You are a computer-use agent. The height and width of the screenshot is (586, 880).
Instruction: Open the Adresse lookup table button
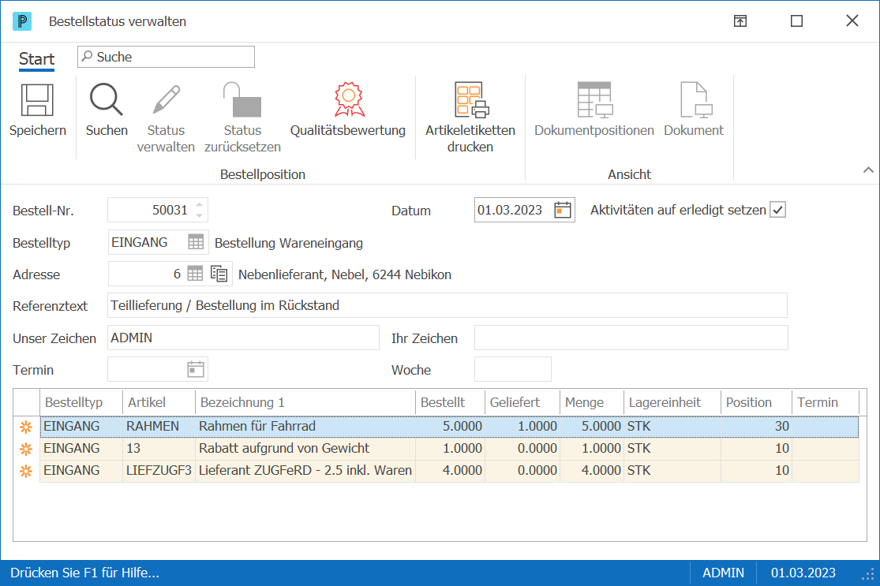point(195,274)
